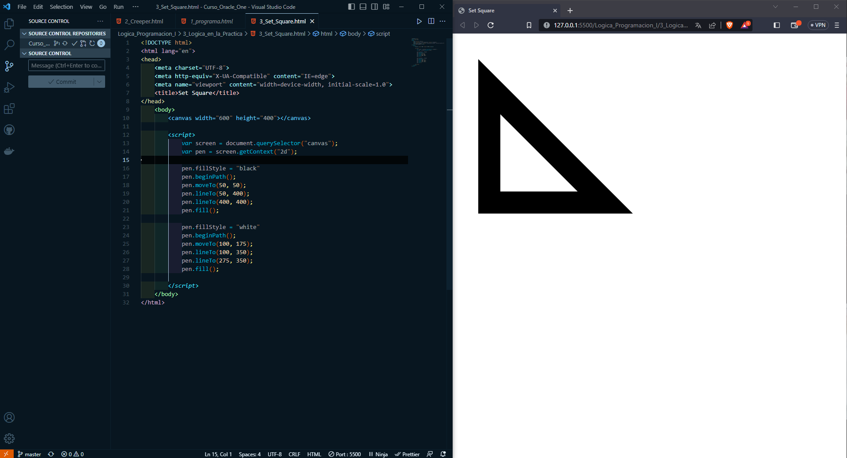This screenshot has height=458, width=847.
Task: Click the create pull request icon
Action: pyautogui.click(x=83, y=43)
